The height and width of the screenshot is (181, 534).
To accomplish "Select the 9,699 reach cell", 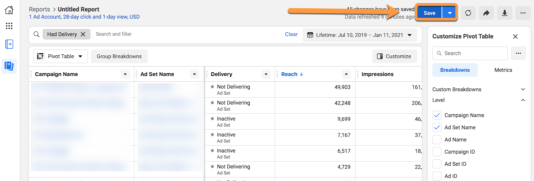I will (x=315, y=122).
